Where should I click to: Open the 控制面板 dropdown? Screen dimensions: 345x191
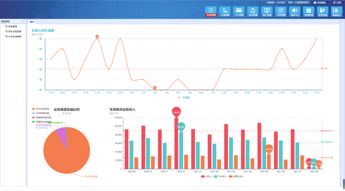(321, 3)
